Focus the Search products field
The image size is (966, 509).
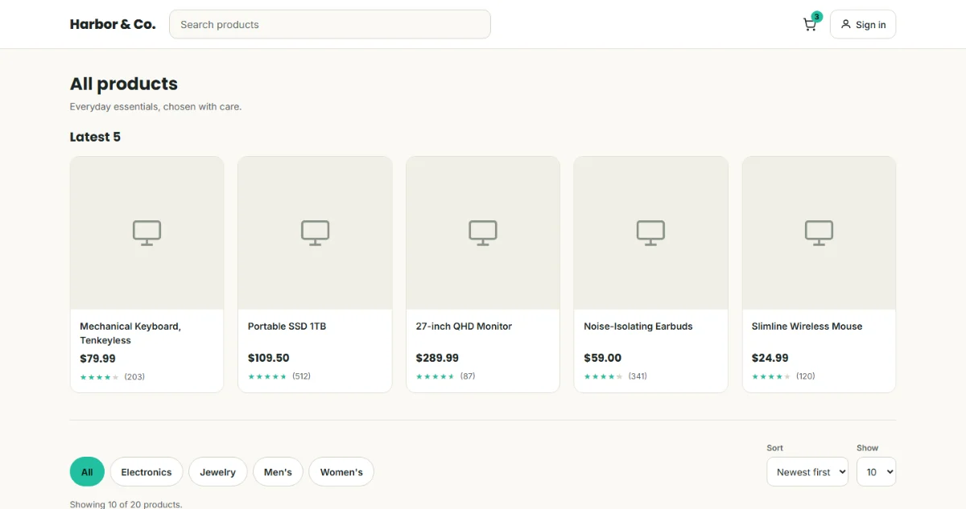[330, 24]
